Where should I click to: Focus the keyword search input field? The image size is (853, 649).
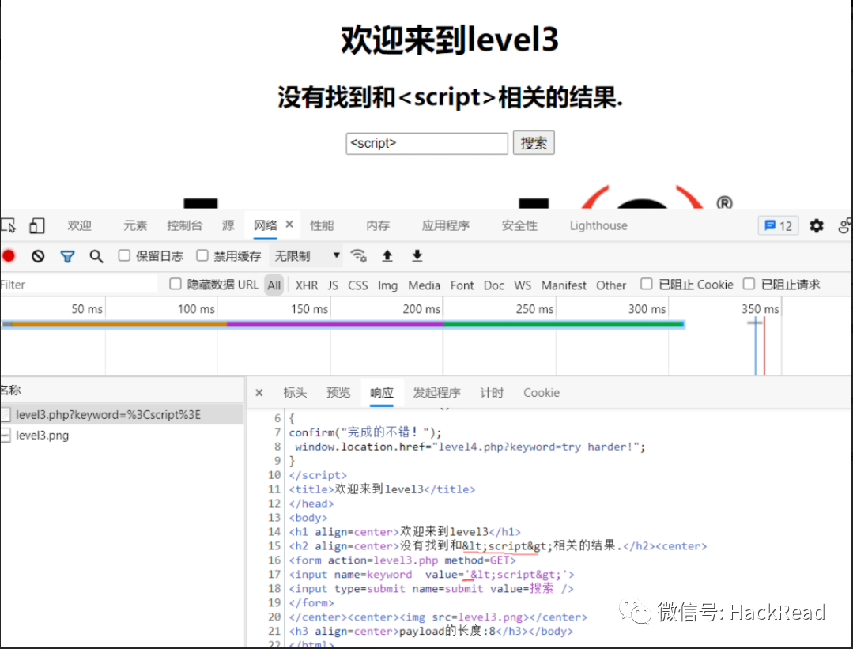coord(427,143)
